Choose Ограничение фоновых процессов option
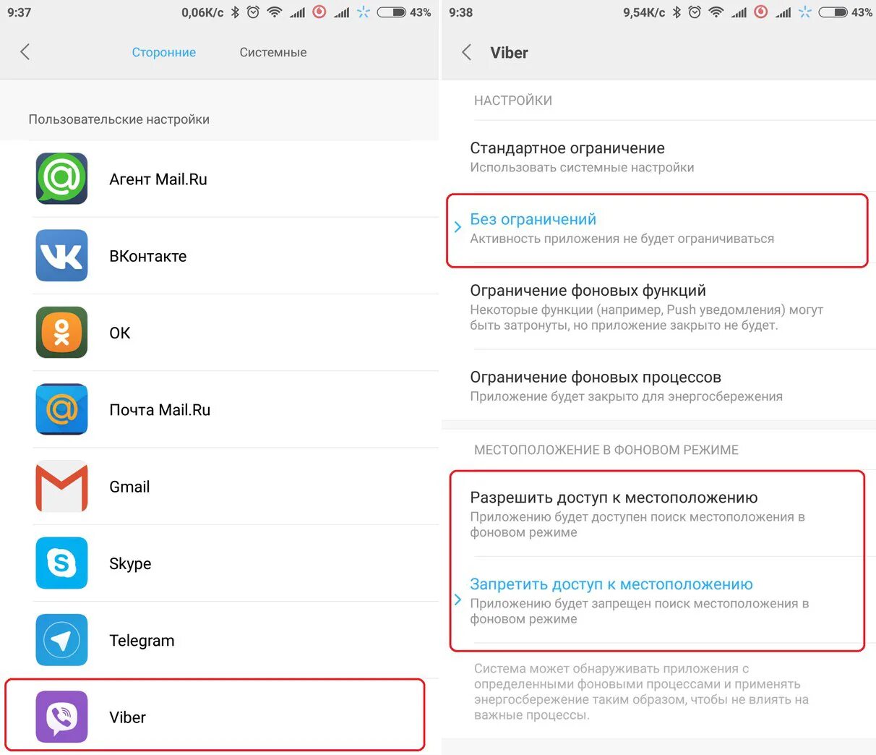Viewport: 876px width, 755px height. 658,385
